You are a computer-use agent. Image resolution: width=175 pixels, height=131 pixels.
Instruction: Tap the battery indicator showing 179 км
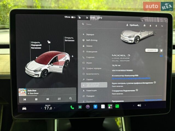(70, 17)
